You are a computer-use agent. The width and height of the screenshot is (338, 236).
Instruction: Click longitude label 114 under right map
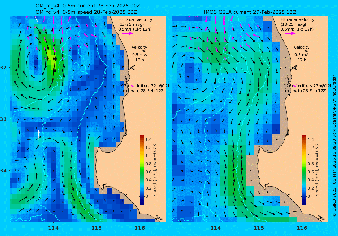point(215,228)
